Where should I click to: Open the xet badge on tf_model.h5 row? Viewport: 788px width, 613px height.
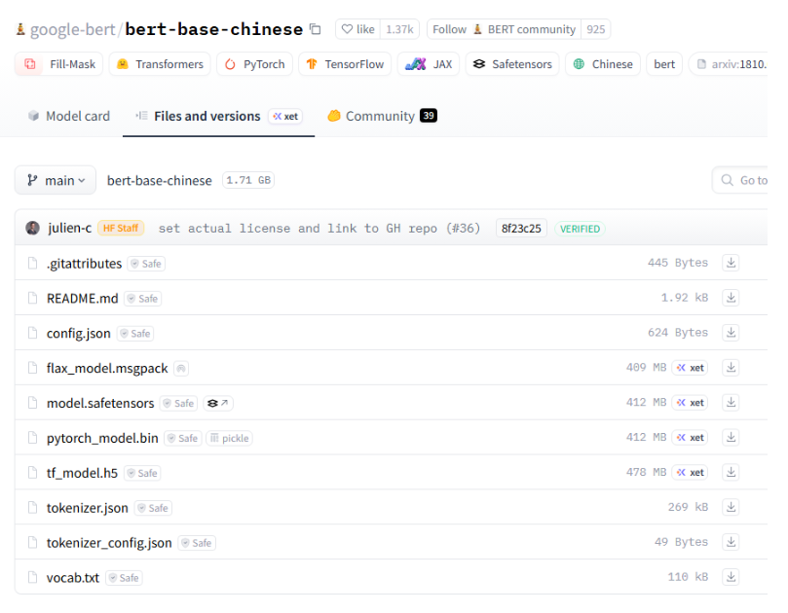click(690, 473)
